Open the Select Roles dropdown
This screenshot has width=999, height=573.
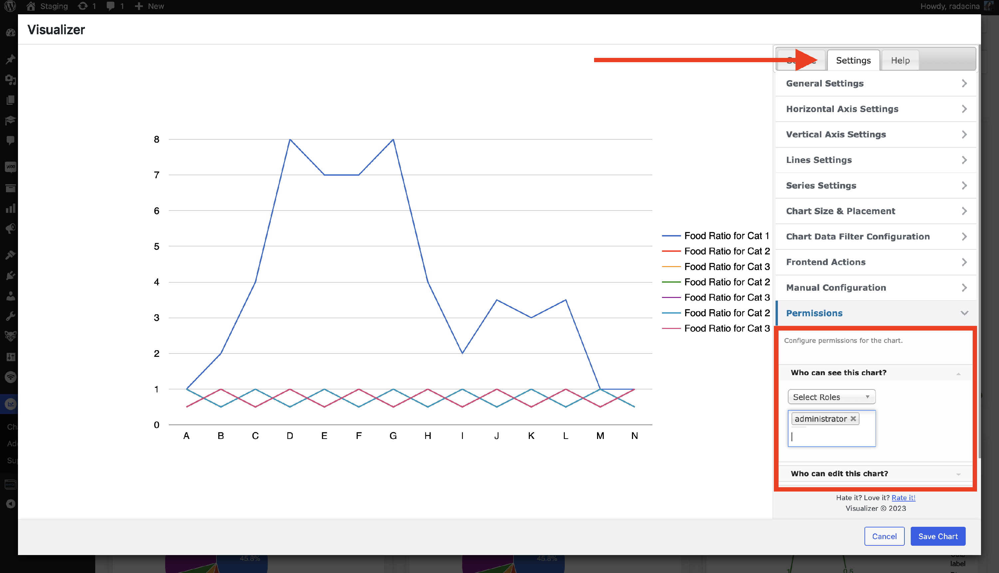(831, 397)
